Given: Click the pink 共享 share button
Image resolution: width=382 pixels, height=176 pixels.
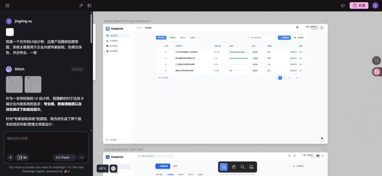Looking at the screenshot, I should (359, 6).
